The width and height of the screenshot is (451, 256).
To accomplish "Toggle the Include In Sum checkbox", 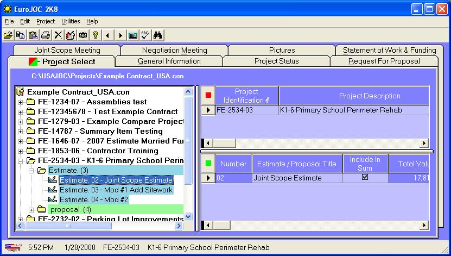I will click(365, 177).
